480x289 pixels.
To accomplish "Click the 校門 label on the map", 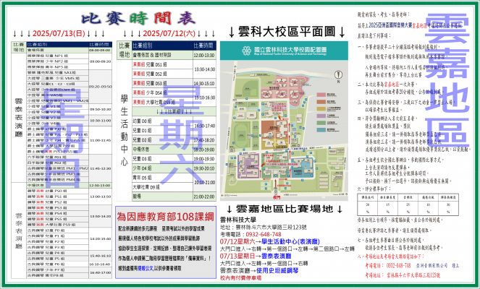I will point(277,197).
